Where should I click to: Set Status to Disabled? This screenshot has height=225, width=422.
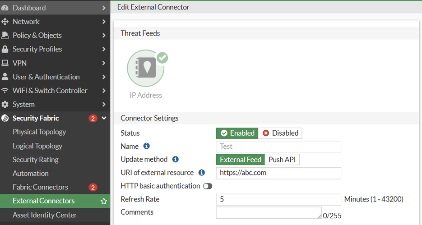280,133
